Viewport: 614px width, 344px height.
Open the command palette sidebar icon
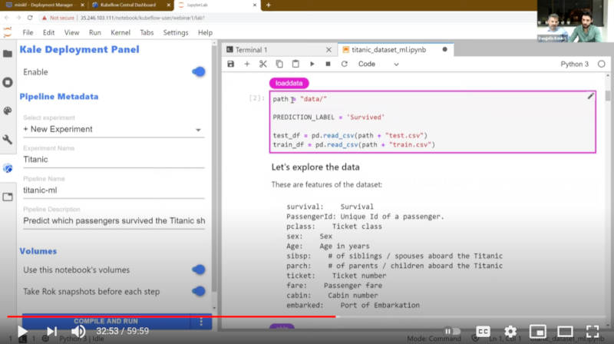[x=8, y=111]
